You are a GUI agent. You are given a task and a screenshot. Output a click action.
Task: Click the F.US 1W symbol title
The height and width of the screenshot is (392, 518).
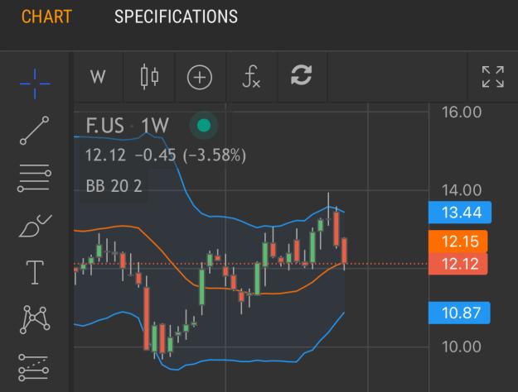click(127, 126)
